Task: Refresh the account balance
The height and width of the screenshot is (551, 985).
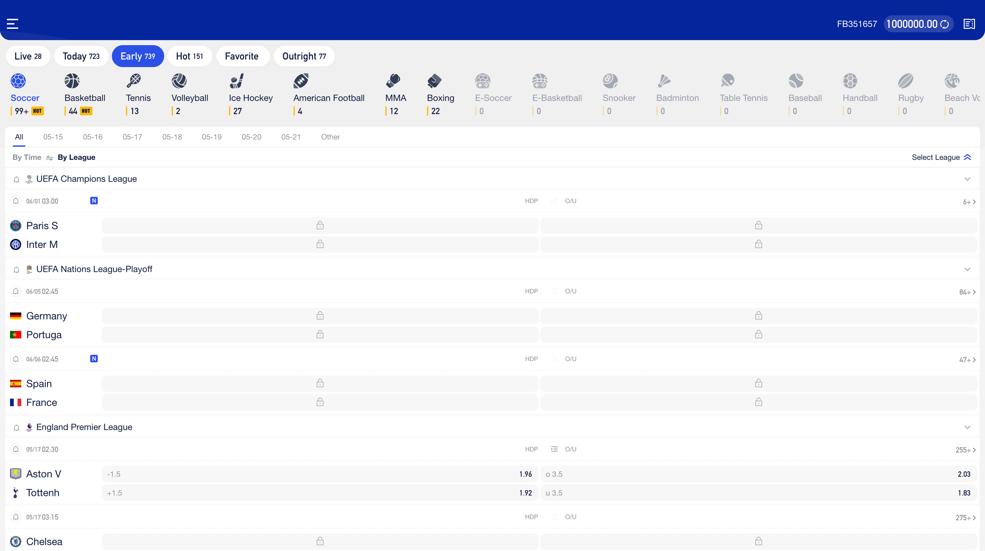Action: (x=945, y=23)
